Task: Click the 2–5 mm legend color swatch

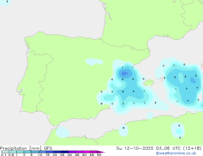Action: click(28, 152)
